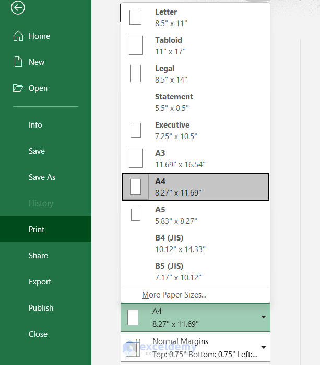This screenshot has height=365, width=320.
Task: Open the Normal Margins dropdown arrow
Action: point(264,347)
